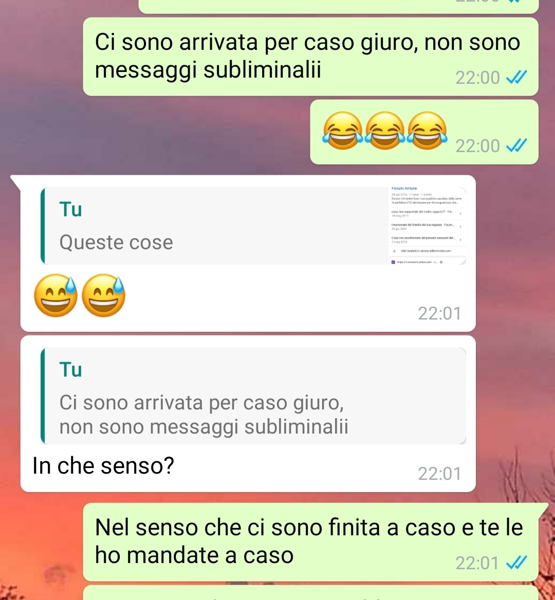Select the 'In che senso?' message text
Image resolution: width=555 pixels, height=600 pixels.
(103, 466)
